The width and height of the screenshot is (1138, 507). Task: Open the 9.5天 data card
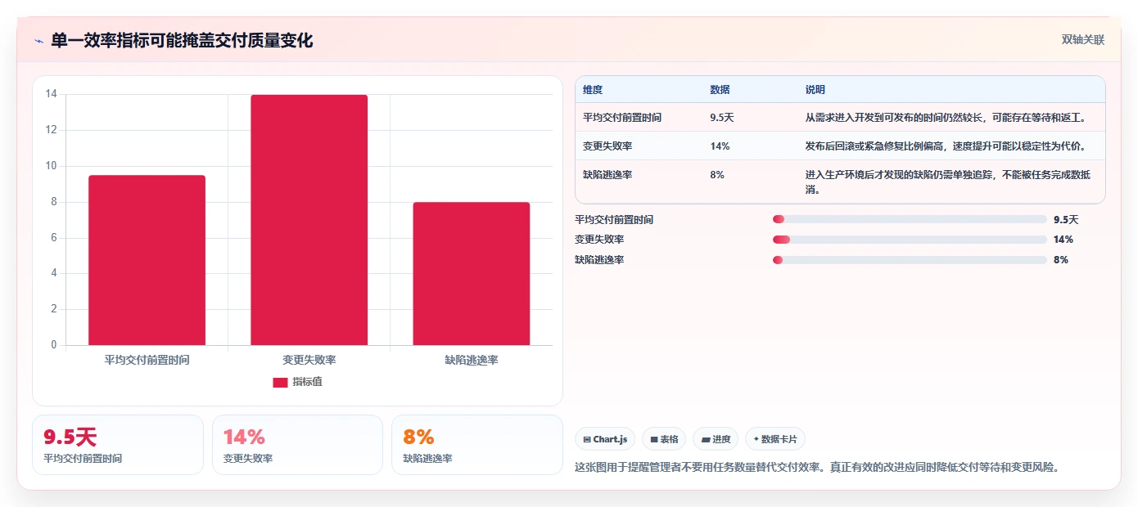coord(118,445)
